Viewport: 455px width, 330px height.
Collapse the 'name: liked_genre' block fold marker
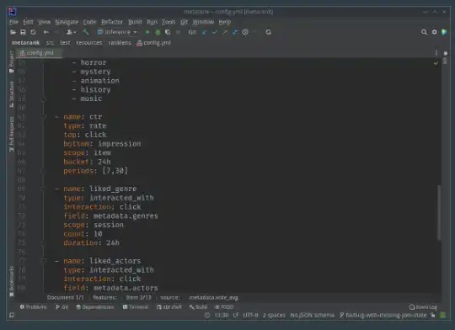(x=44, y=189)
